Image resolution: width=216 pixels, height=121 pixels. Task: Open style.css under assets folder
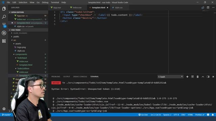coord(21,51)
